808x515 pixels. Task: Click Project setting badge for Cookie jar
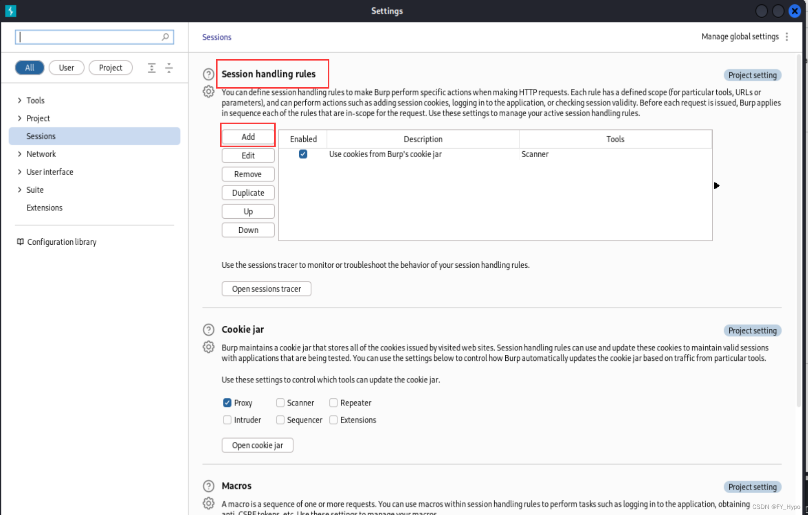[752, 331]
